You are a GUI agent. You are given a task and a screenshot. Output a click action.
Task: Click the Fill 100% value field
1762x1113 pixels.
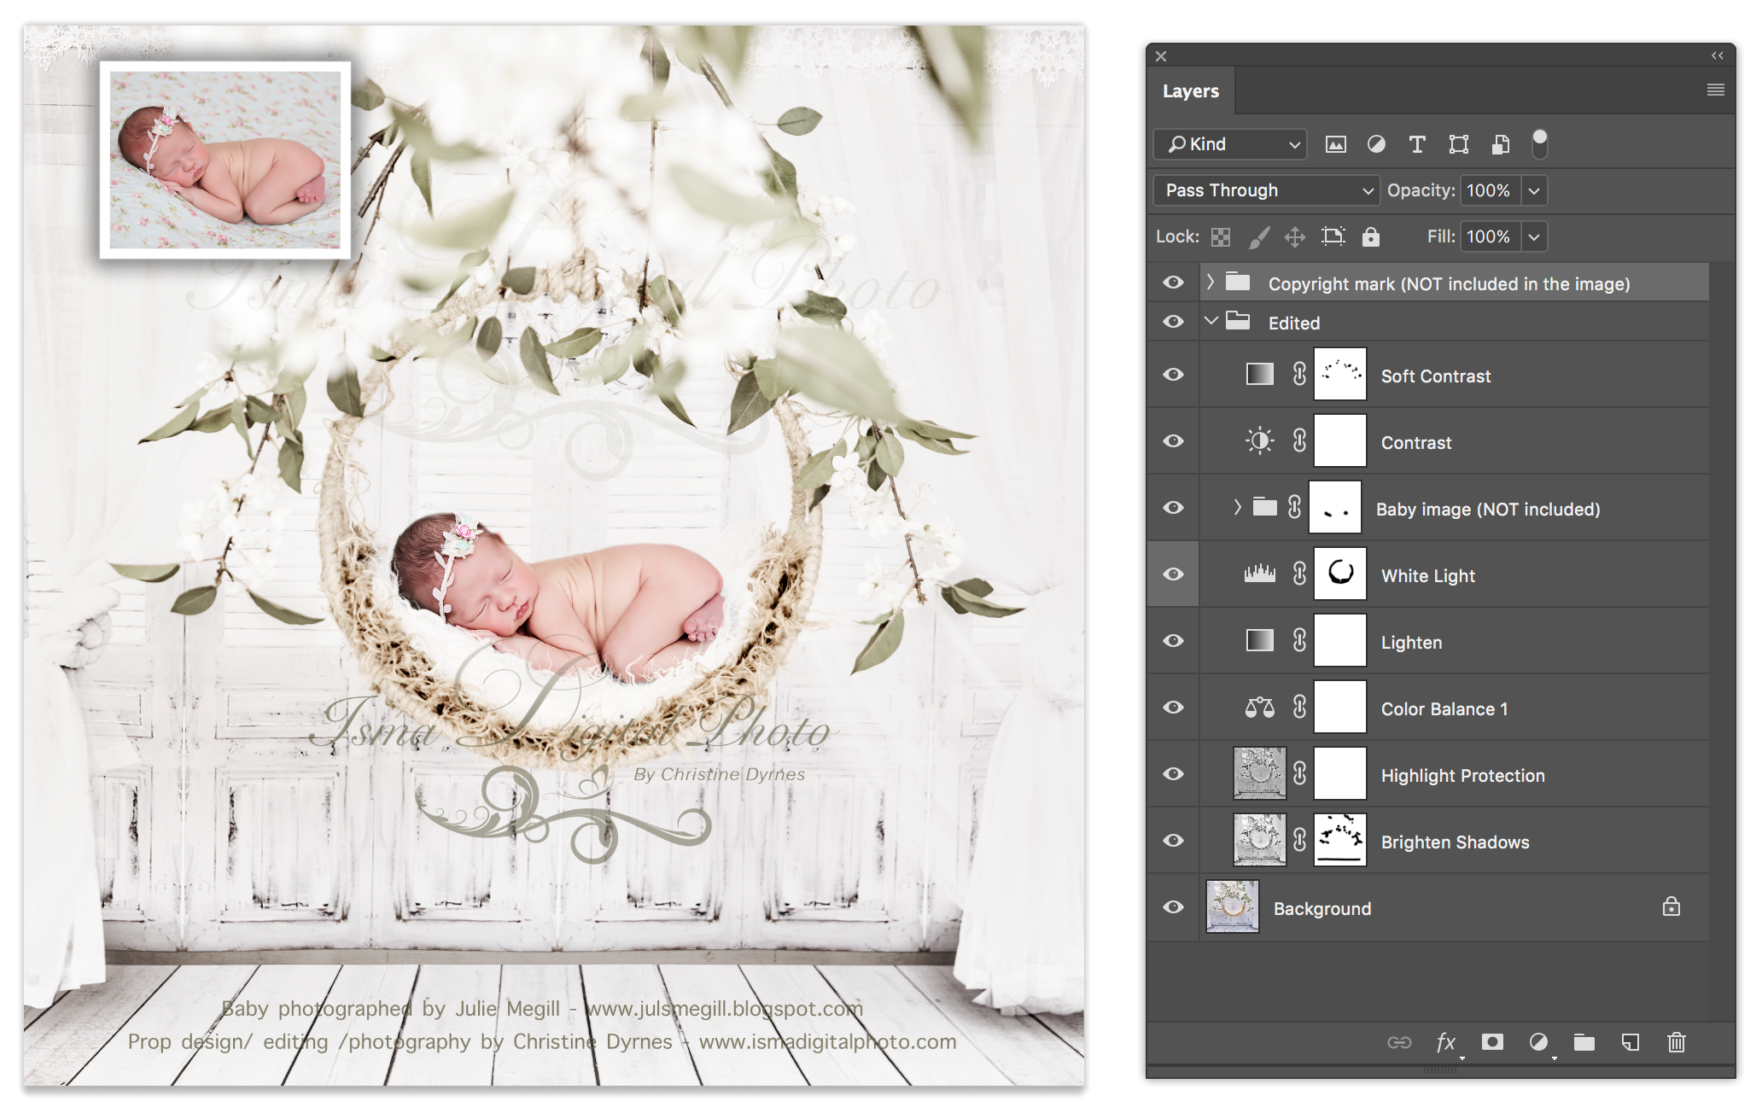1491,236
